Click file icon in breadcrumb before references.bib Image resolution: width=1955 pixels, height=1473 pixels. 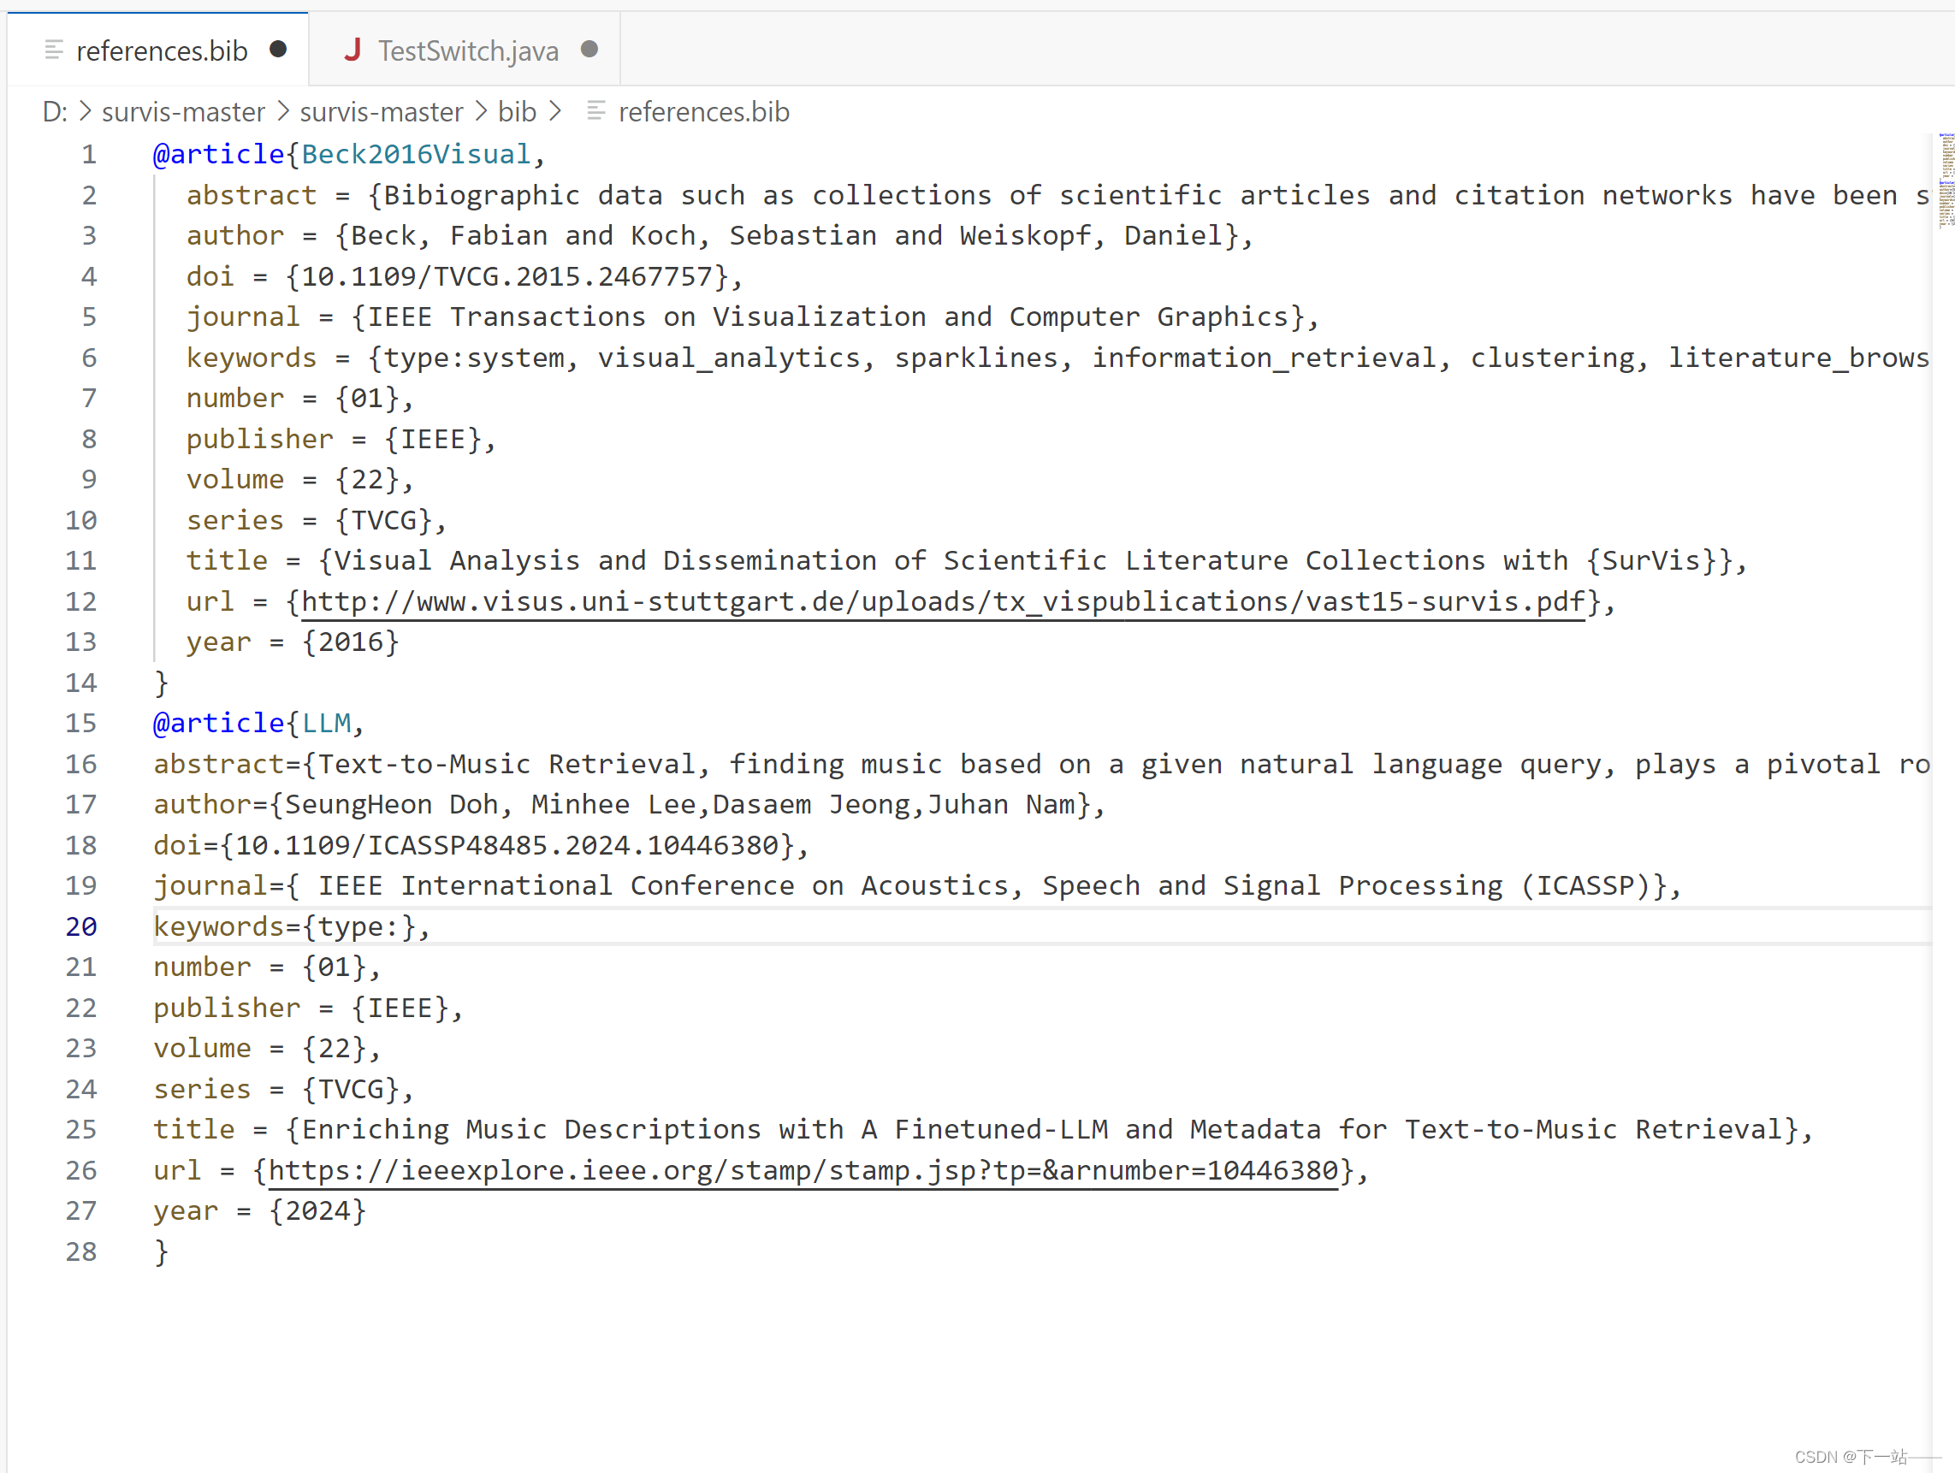[596, 111]
